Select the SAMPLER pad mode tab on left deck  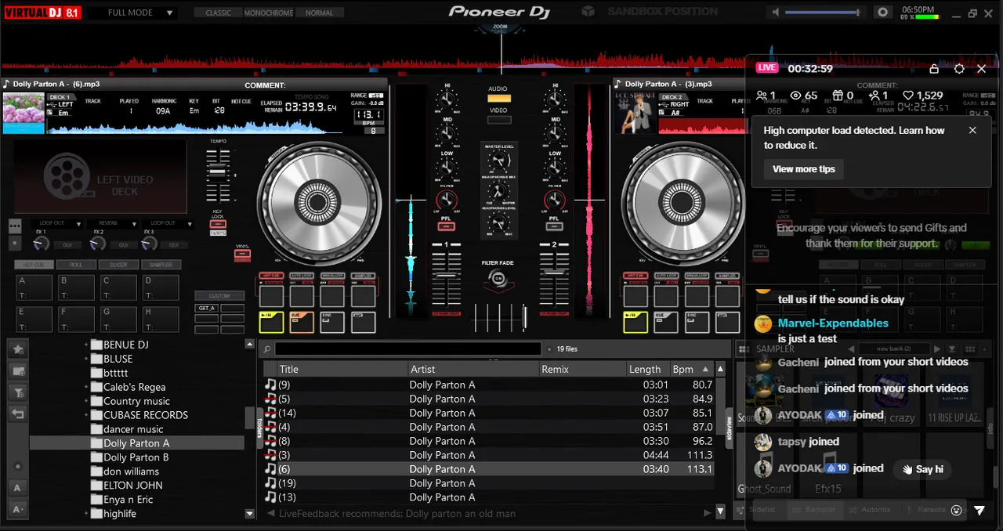click(x=161, y=265)
